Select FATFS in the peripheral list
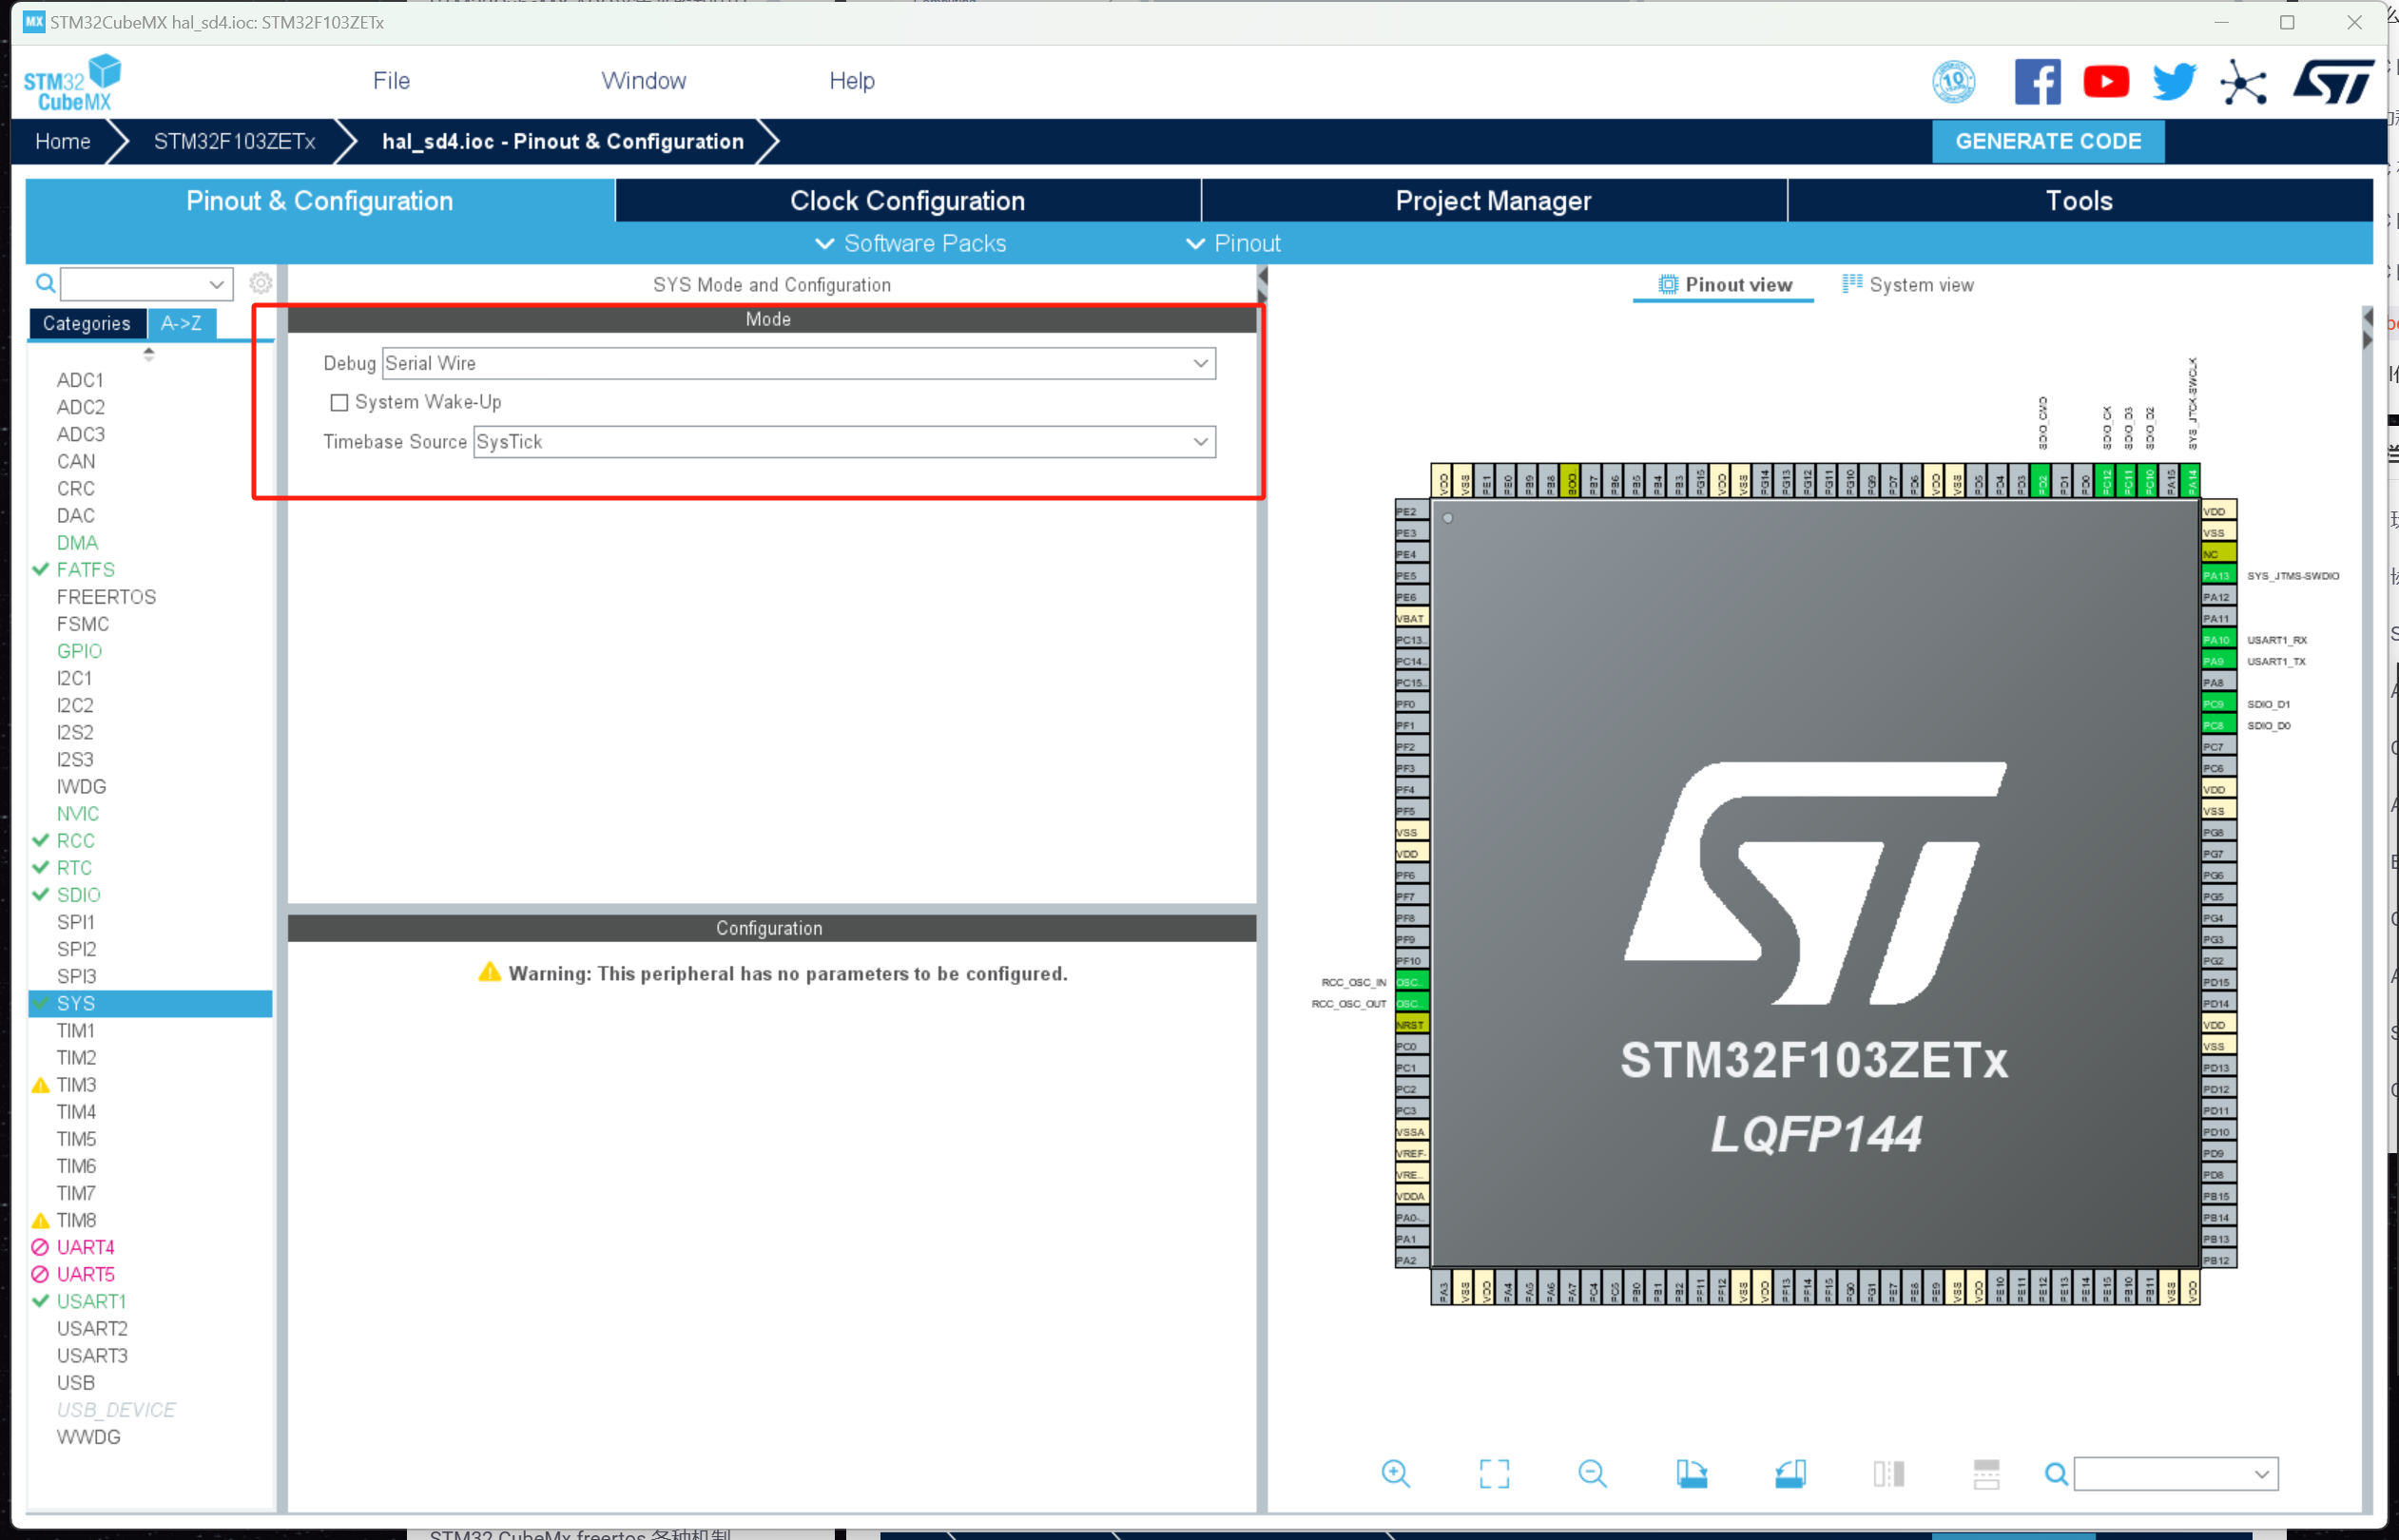 [x=85, y=570]
